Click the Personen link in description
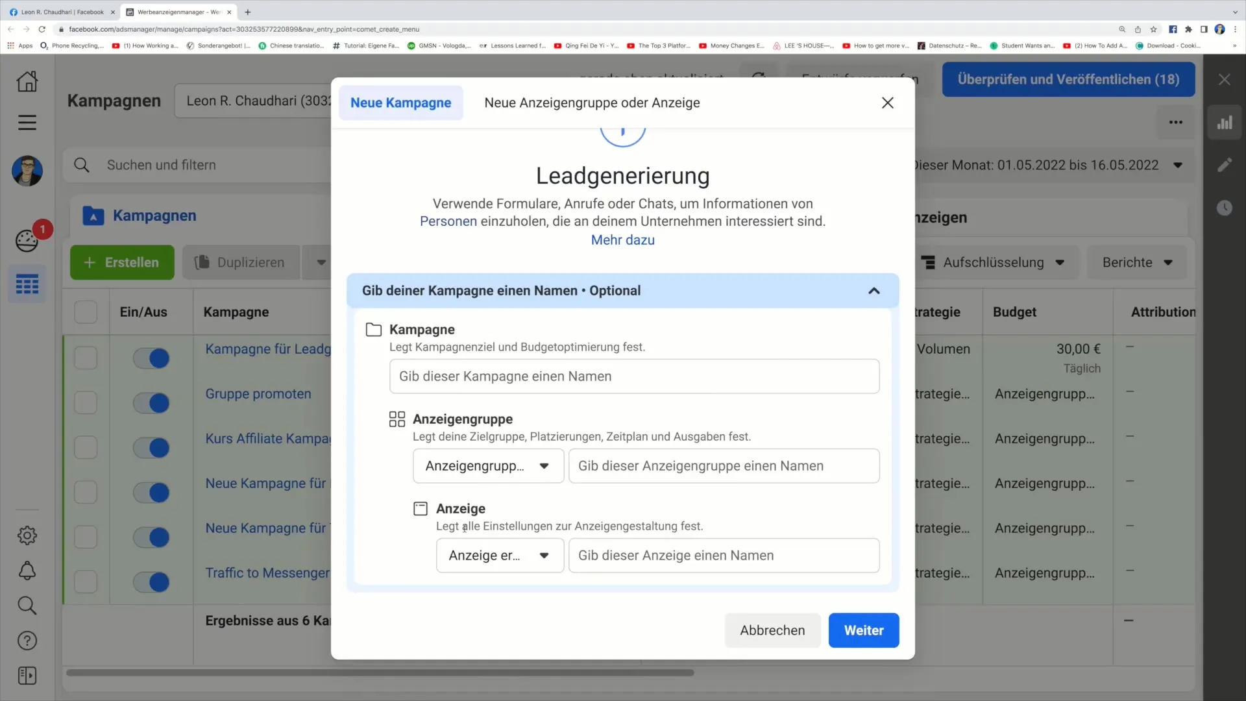The width and height of the screenshot is (1246, 701). [448, 221]
